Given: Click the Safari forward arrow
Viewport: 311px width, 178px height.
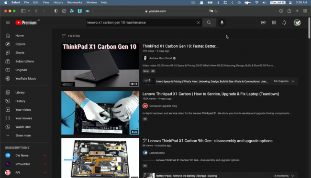Looking at the screenshot, I should click(x=44, y=11).
